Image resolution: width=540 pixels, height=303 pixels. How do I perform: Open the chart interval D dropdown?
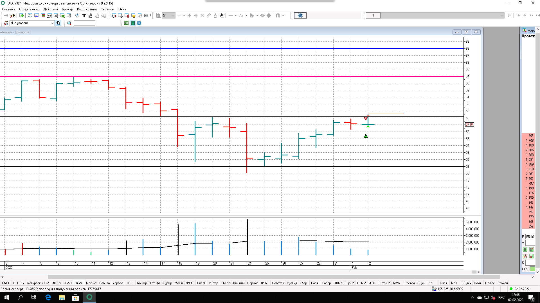(x=173, y=15)
